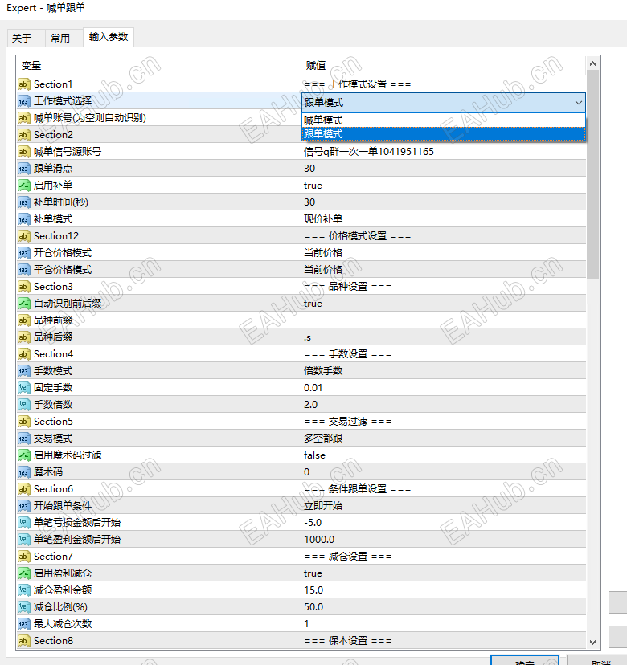Image resolution: width=627 pixels, height=665 pixels.
Task: Click the boolean icon beside 启用魔术码过滤
Action: (24, 455)
